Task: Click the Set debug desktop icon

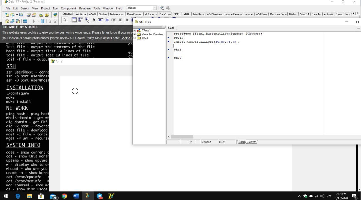Action: tap(168, 8)
